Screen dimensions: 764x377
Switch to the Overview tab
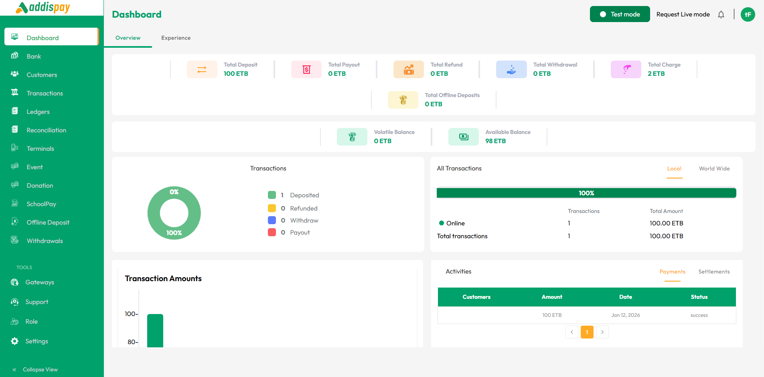coord(128,38)
